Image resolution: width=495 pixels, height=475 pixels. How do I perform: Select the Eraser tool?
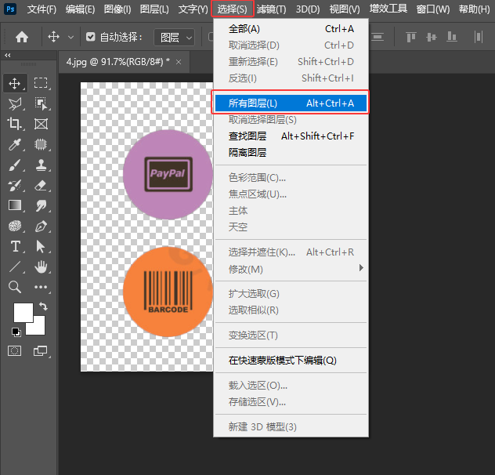[x=41, y=185]
